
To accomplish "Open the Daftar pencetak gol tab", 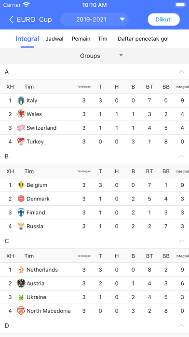I will [x=143, y=39].
